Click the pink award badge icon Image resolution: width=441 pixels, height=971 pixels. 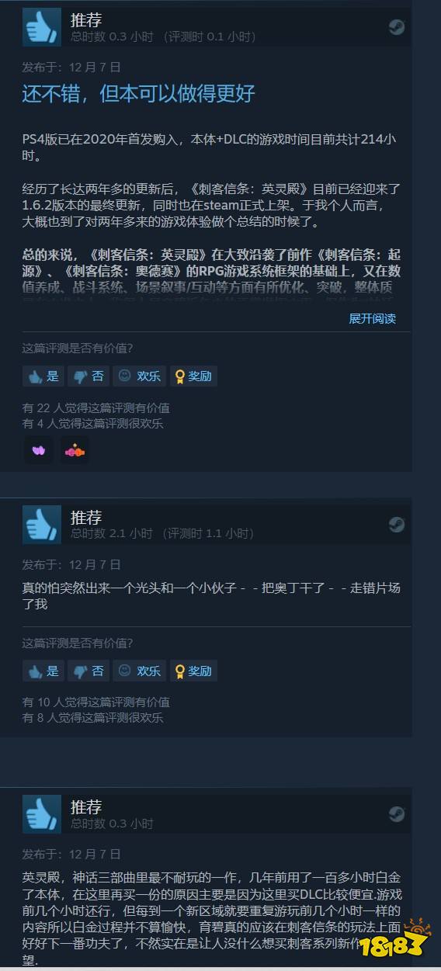(x=75, y=450)
